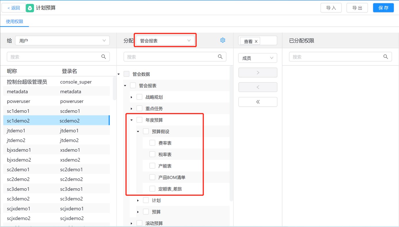
Task: Open the 管会报表 dropdown
Action: (x=165, y=41)
